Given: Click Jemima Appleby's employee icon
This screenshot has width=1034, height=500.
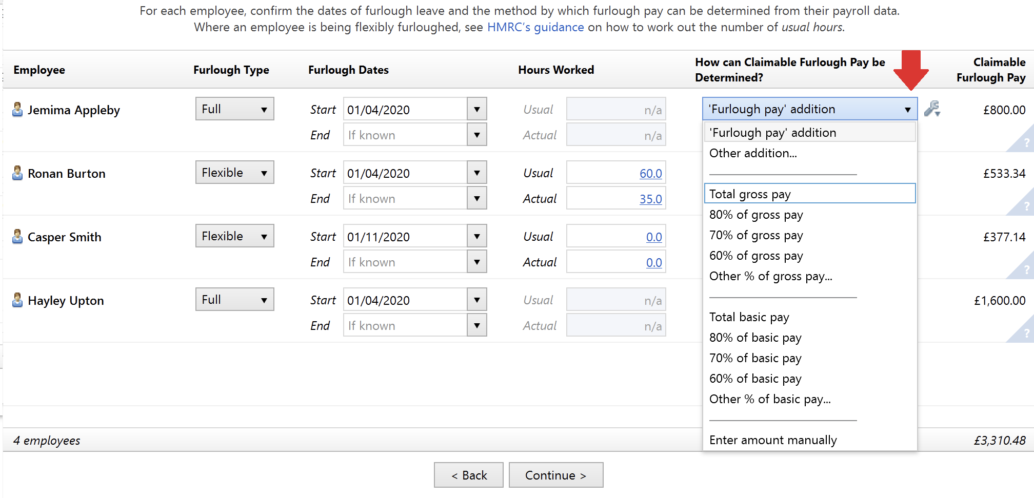Looking at the screenshot, I should (17, 109).
